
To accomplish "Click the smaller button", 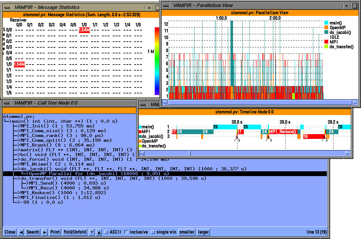I will click(x=187, y=232).
